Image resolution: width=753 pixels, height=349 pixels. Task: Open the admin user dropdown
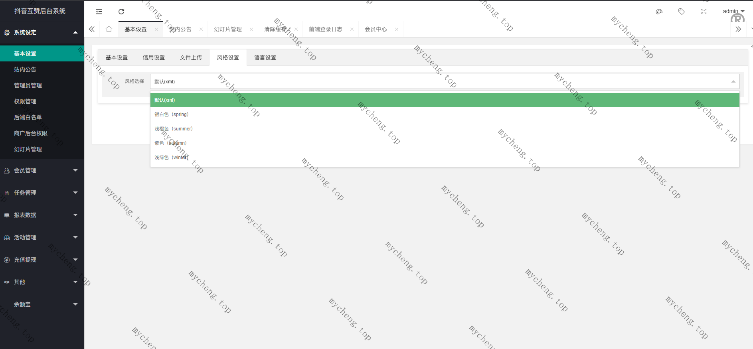pos(733,11)
